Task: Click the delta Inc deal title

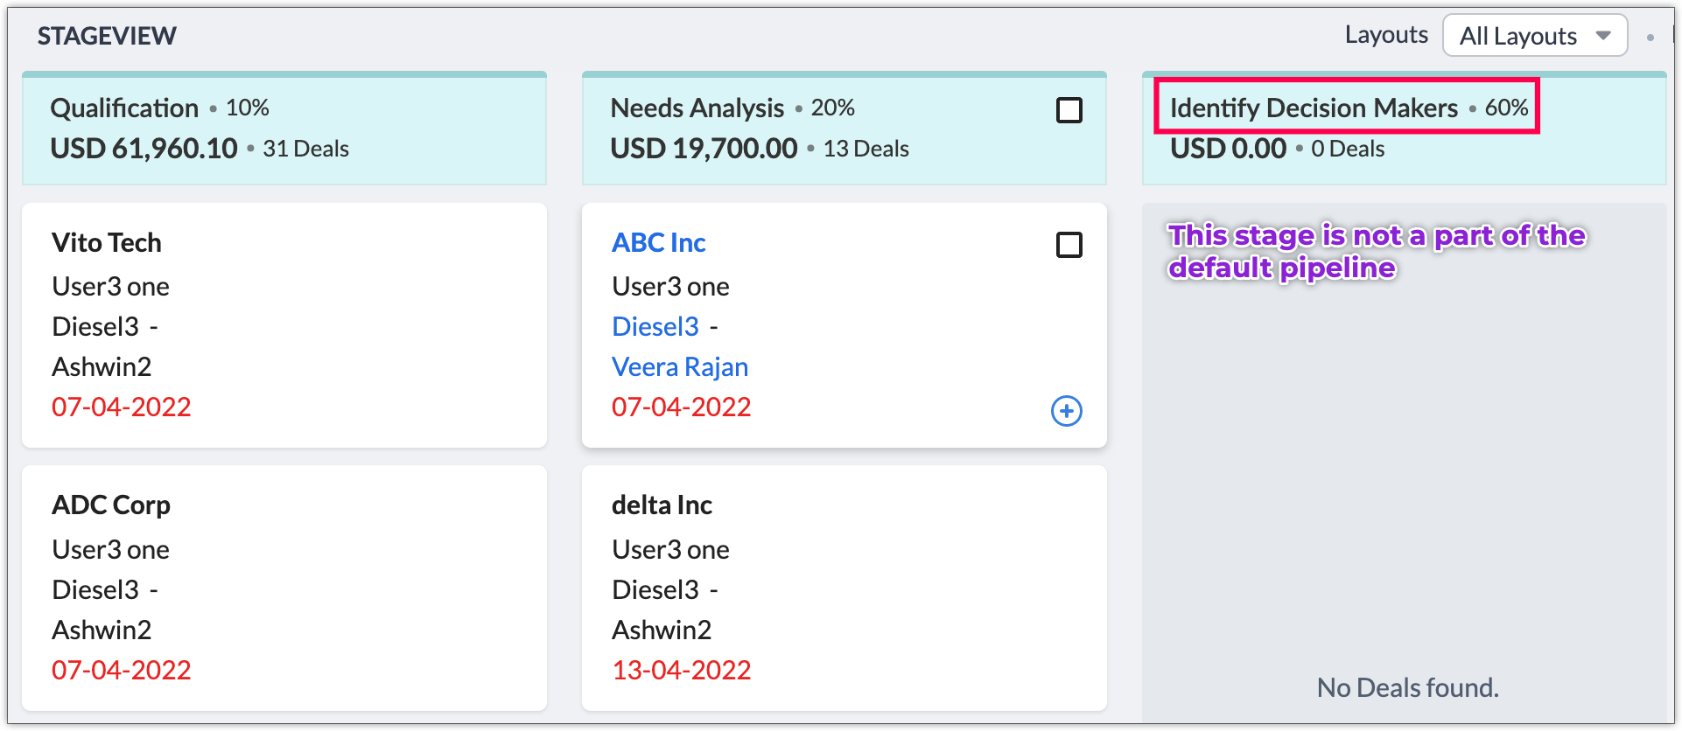Action: (x=662, y=505)
